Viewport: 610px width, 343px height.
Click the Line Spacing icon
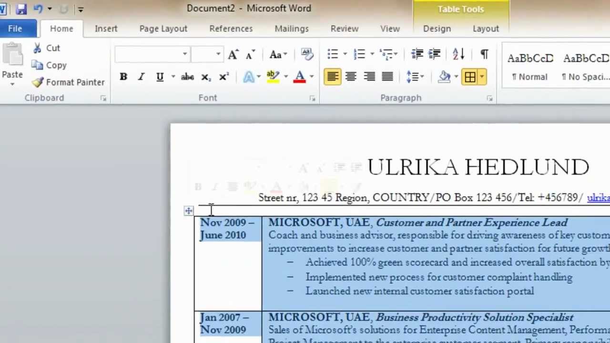click(412, 77)
